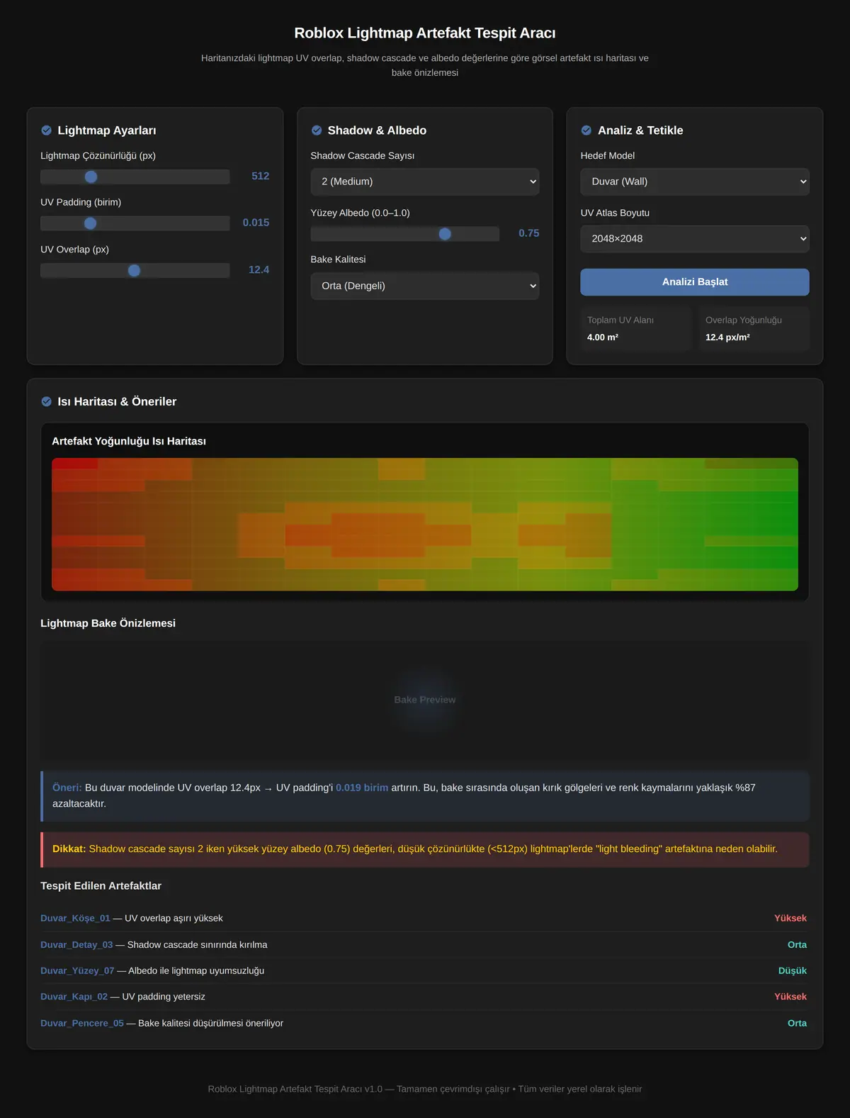Click the Toplam UV Alanı stat card
850x1118 pixels.
(635, 329)
